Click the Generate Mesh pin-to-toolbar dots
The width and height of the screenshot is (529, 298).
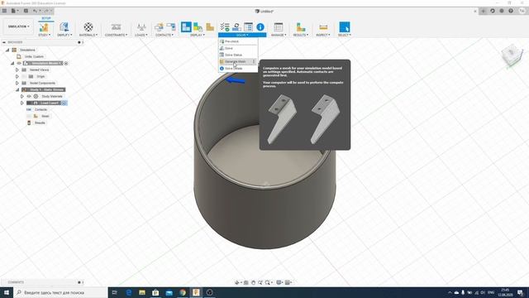point(254,61)
